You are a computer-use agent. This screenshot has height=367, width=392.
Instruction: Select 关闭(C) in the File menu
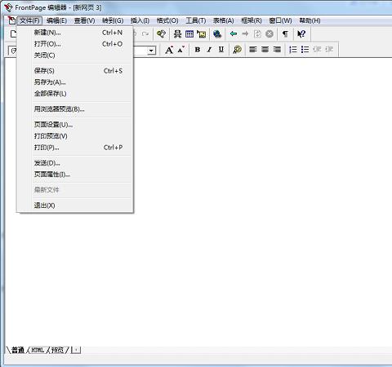[x=75, y=55]
